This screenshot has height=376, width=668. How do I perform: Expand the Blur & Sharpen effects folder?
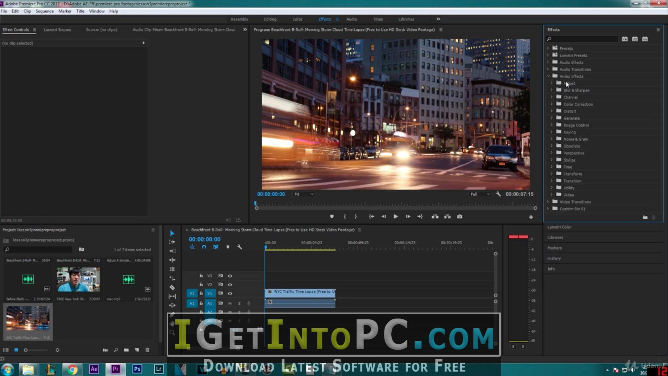(551, 90)
